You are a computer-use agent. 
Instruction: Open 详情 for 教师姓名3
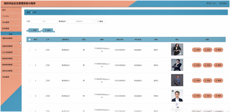tap(197, 81)
